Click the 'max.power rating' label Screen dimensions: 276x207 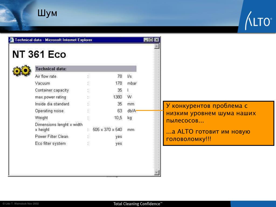click(x=50, y=97)
